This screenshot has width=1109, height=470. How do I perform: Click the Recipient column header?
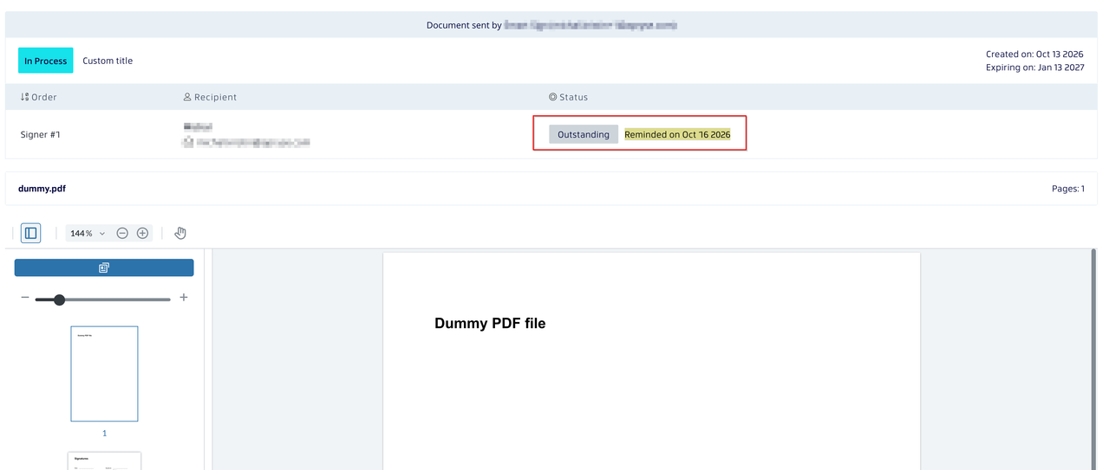210,97
